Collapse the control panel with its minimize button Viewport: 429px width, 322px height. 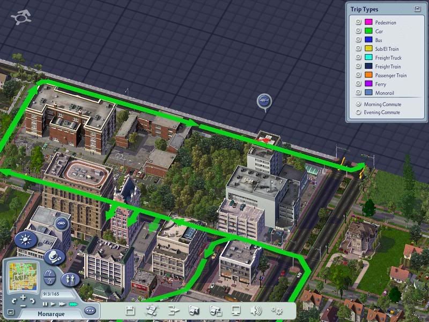click(x=10, y=312)
